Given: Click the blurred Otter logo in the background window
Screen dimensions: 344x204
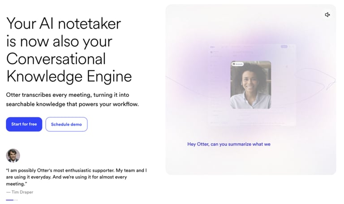Looking at the screenshot, I should point(212,47).
